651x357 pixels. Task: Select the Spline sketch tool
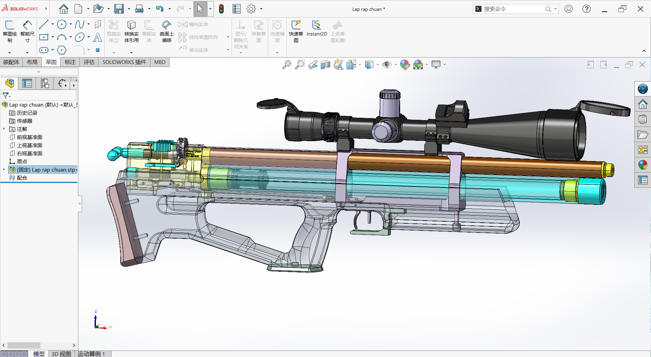[x=79, y=24]
